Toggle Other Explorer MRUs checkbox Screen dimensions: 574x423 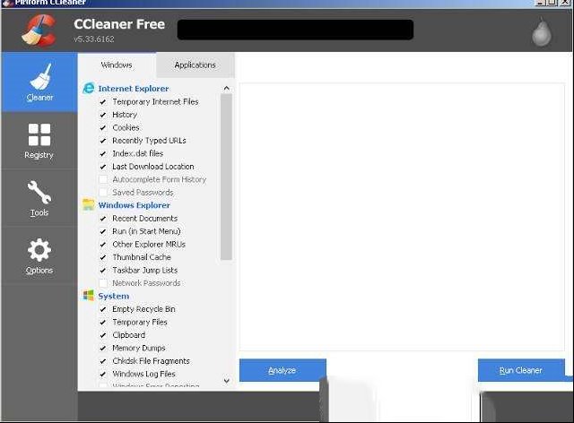coord(103,244)
